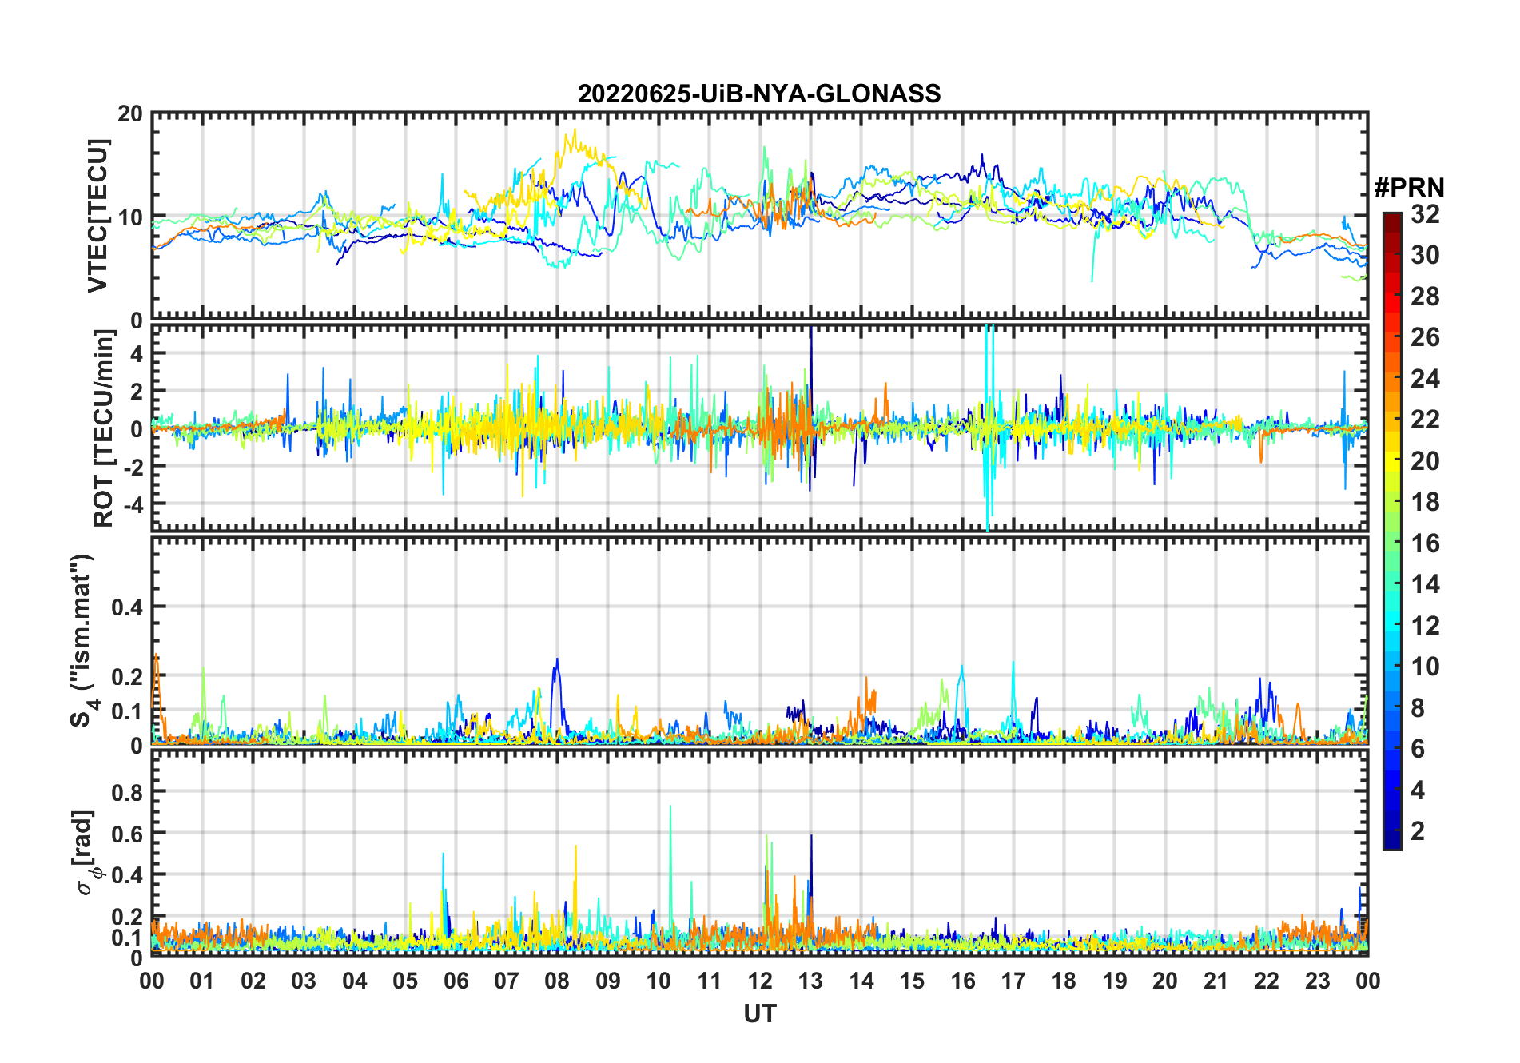Click the S4 scintillation plot panel
Screen dimensions: 1520x1063
(759, 641)
